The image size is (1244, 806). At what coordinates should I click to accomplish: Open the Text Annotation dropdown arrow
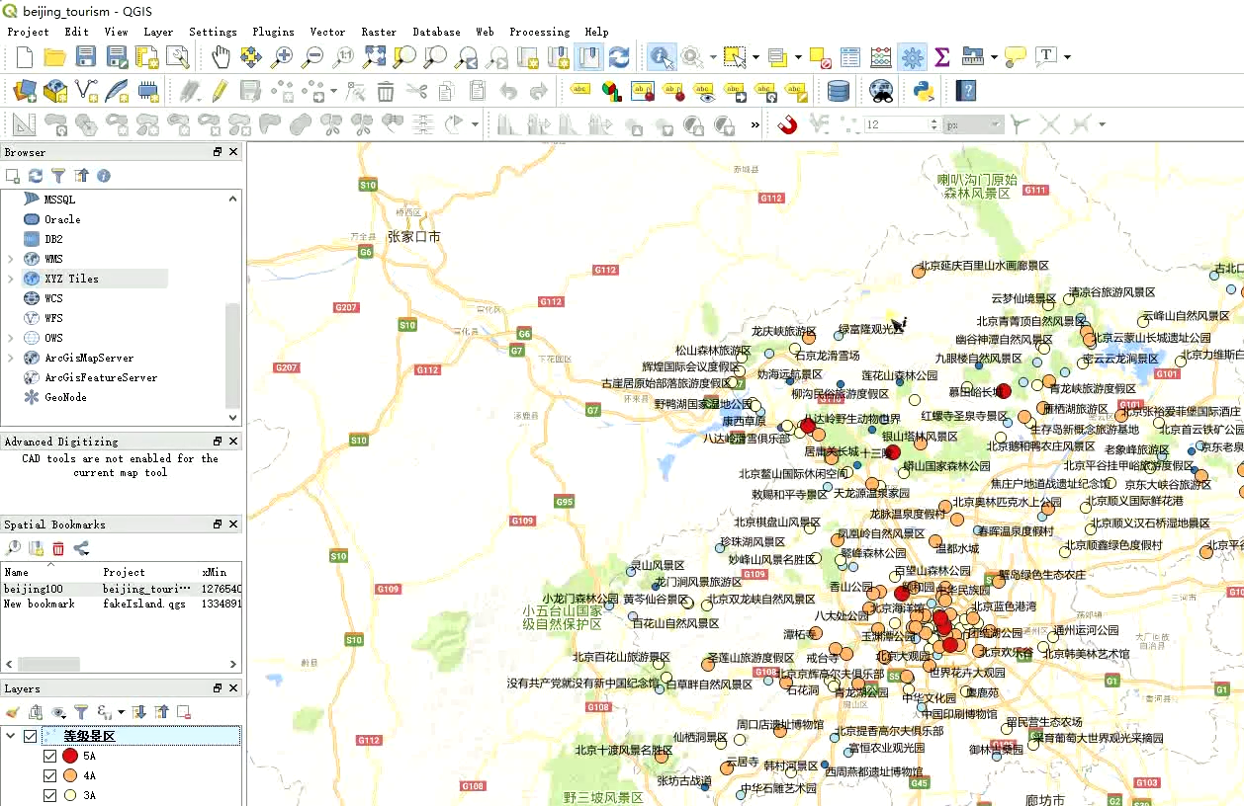pos(1067,57)
